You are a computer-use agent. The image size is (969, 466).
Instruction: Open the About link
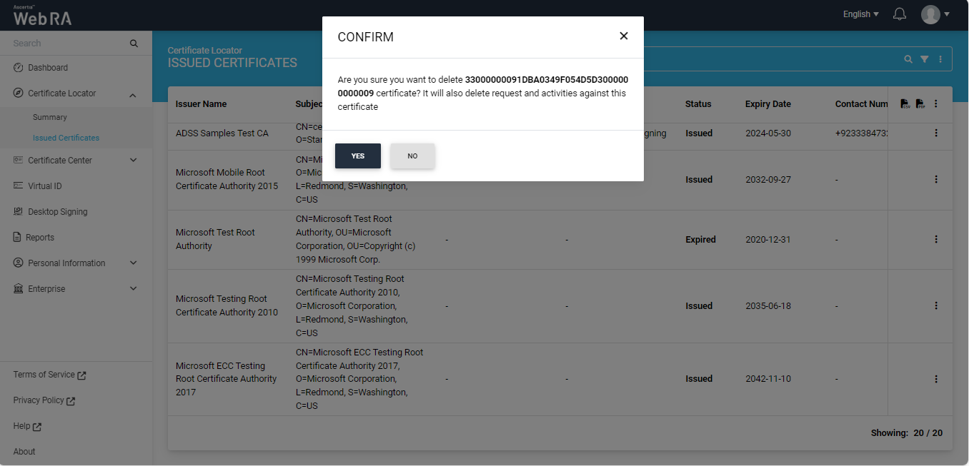point(24,452)
